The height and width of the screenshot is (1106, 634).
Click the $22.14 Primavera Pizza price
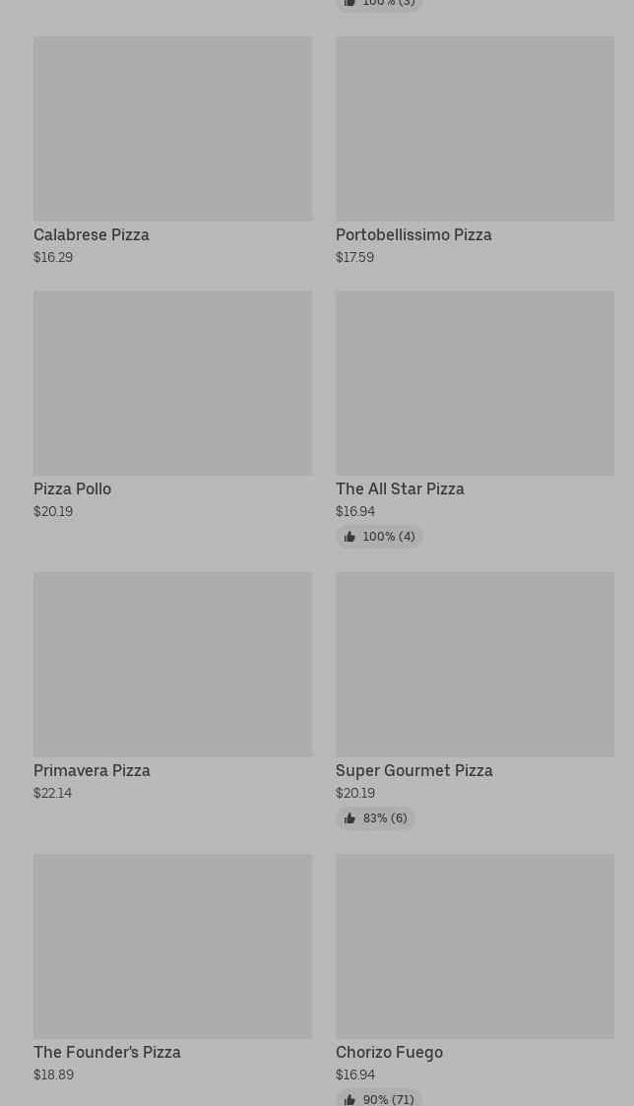tap(53, 794)
